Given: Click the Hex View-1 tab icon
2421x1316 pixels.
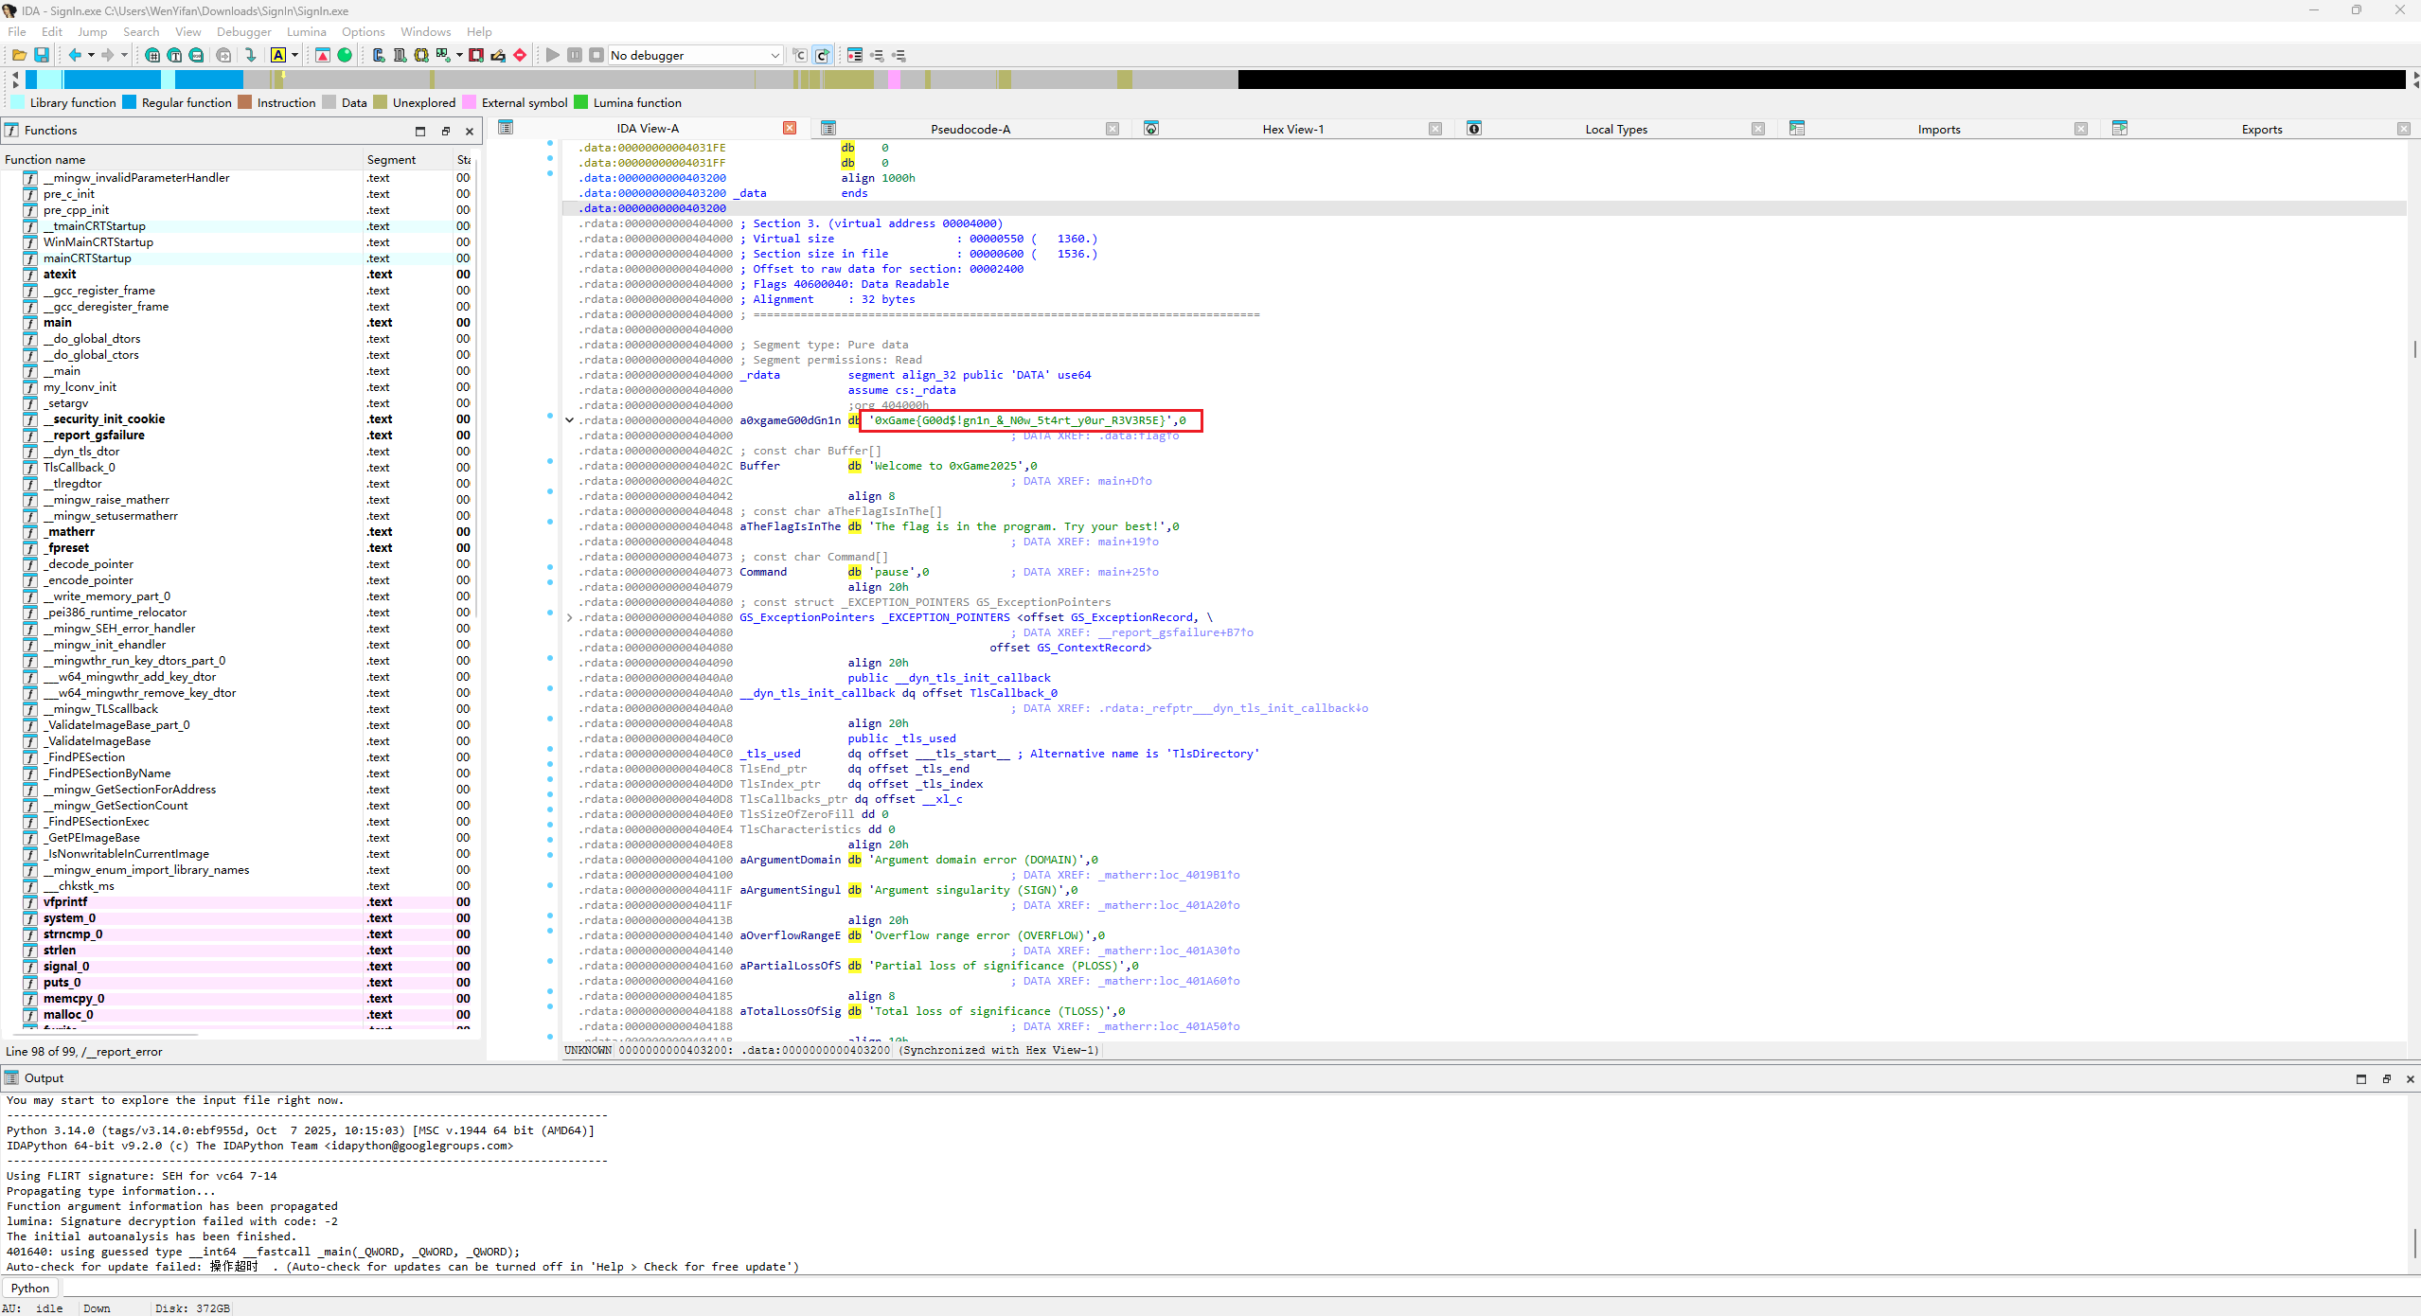Looking at the screenshot, I should click(x=1151, y=129).
